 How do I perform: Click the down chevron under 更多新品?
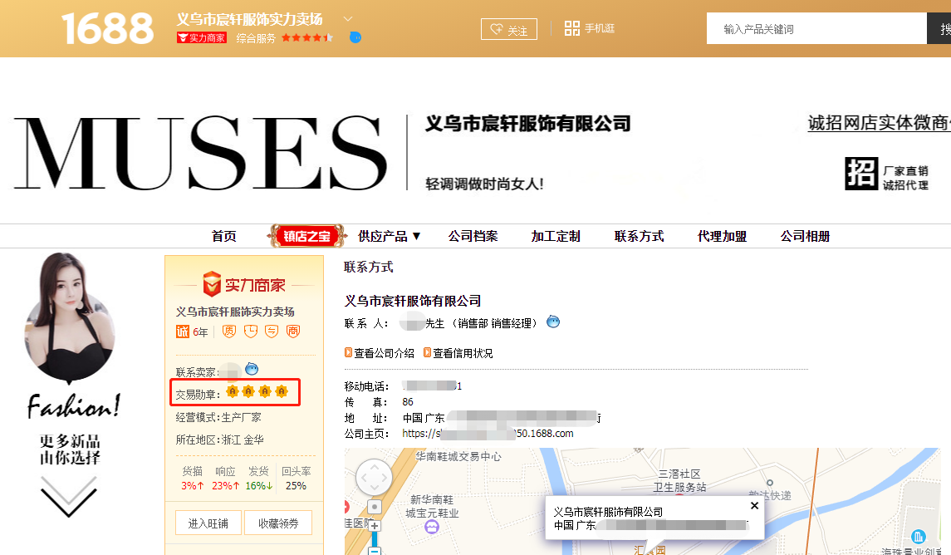tap(69, 496)
